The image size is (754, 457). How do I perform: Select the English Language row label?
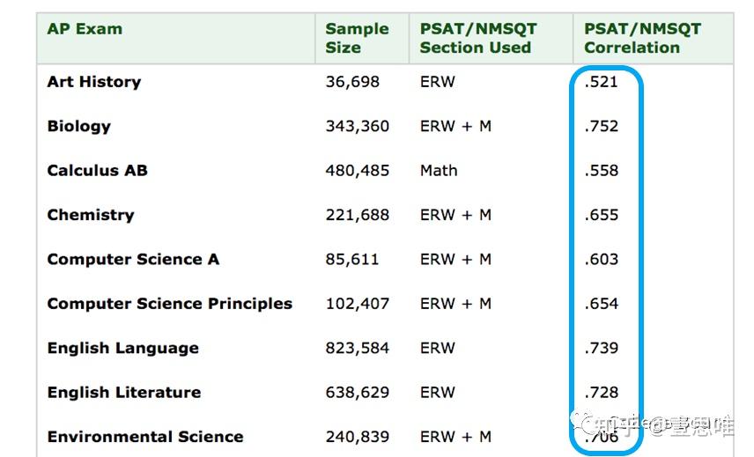pos(123,349)
